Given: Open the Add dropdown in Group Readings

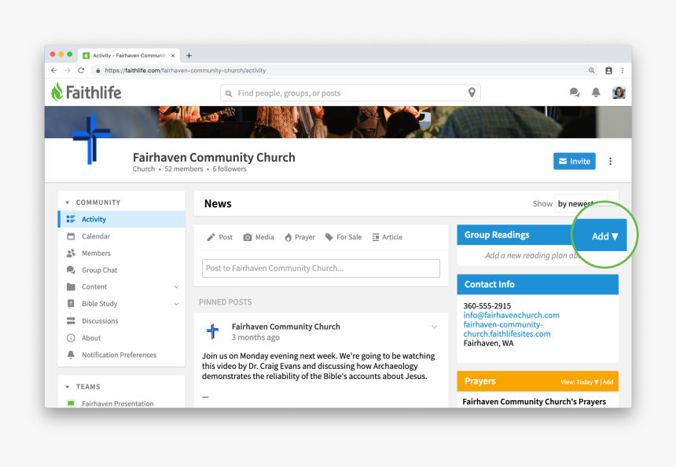Looking at the screenshot, I should pyautogui.click(x=604, y=236).
